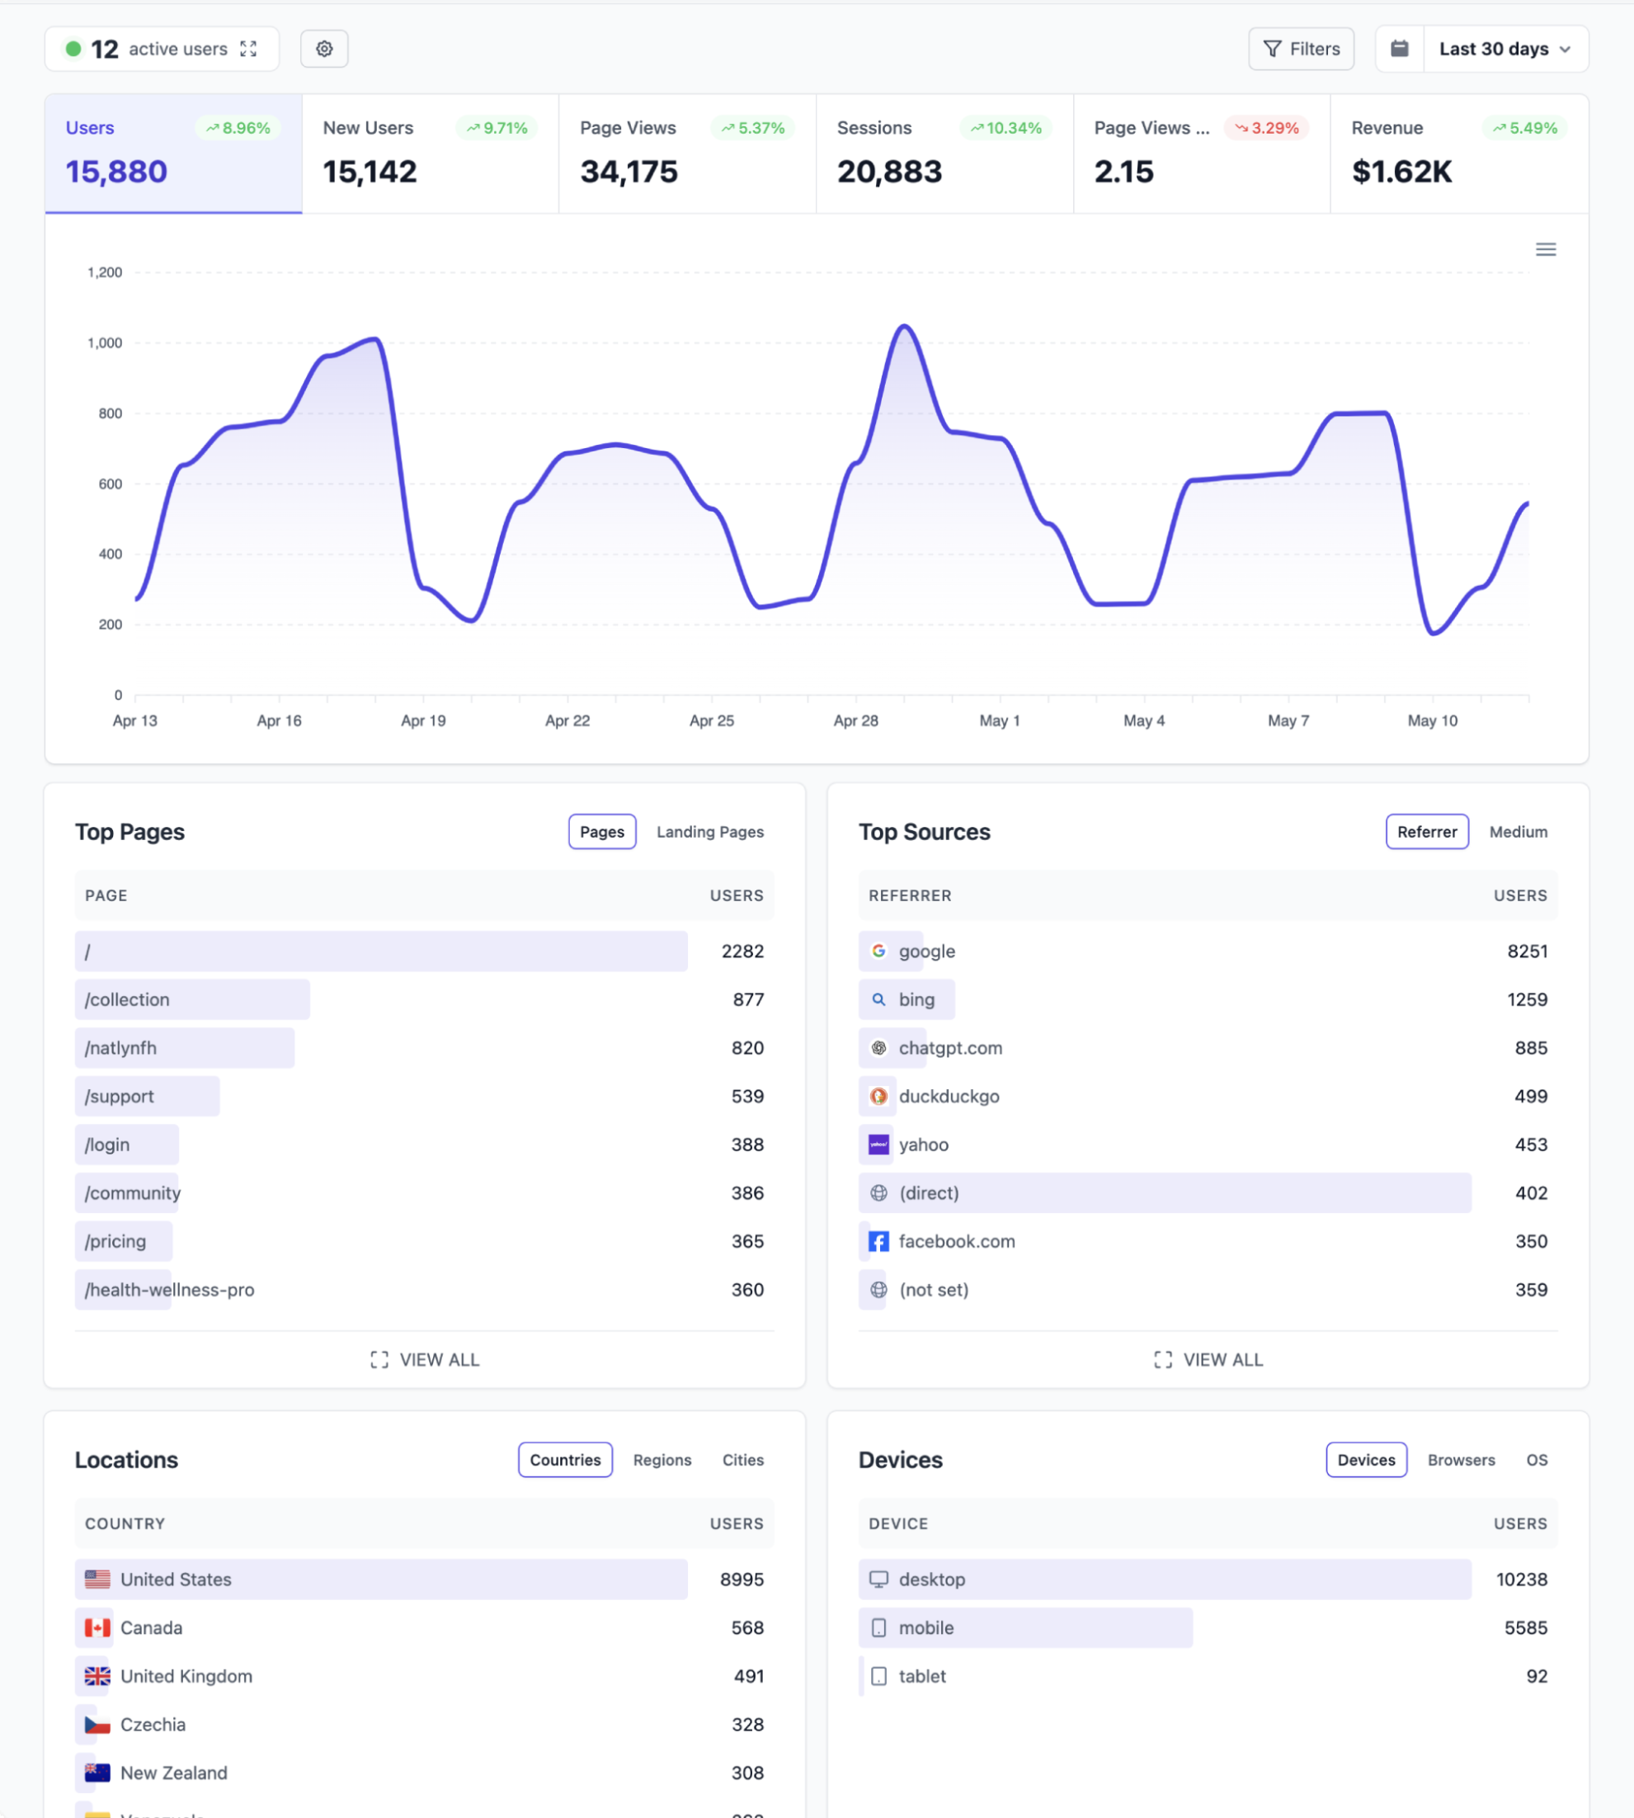Switch Top Sources to Medium view
Image resolution: width=1634 pixels, height=1818 pixels.
(x=1518, y=832)
